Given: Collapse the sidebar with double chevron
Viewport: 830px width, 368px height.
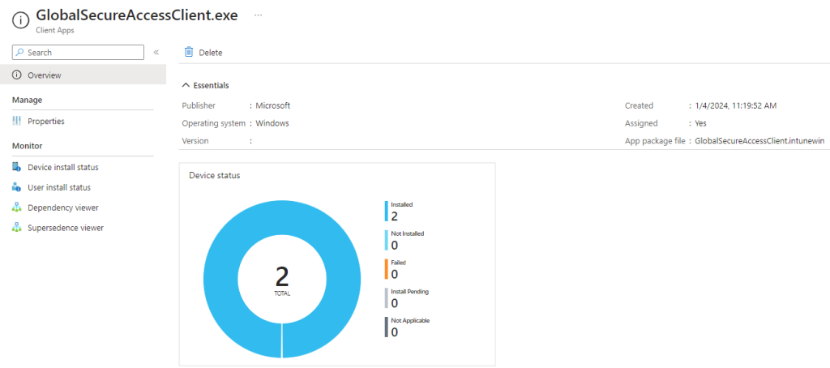Looking at the screenshot, I should pyautogui.click(x=156, y=53).
